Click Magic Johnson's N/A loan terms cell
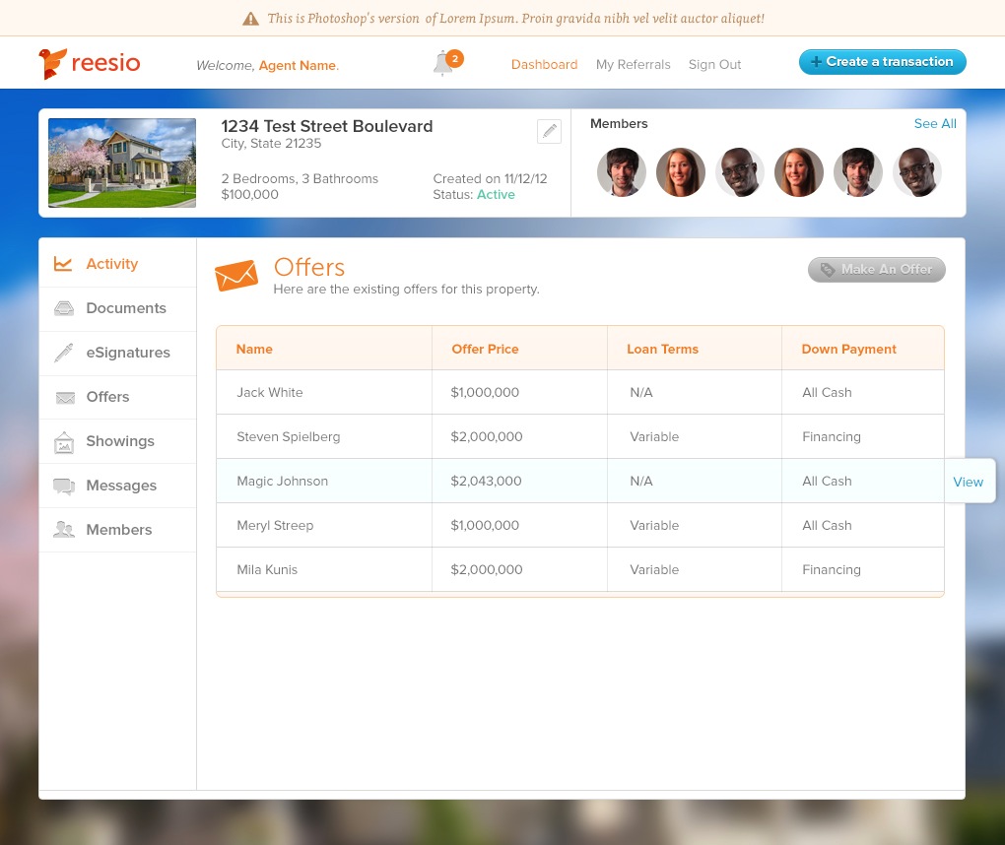This screenshot has width=1005, height=845. tap(641, 482)
